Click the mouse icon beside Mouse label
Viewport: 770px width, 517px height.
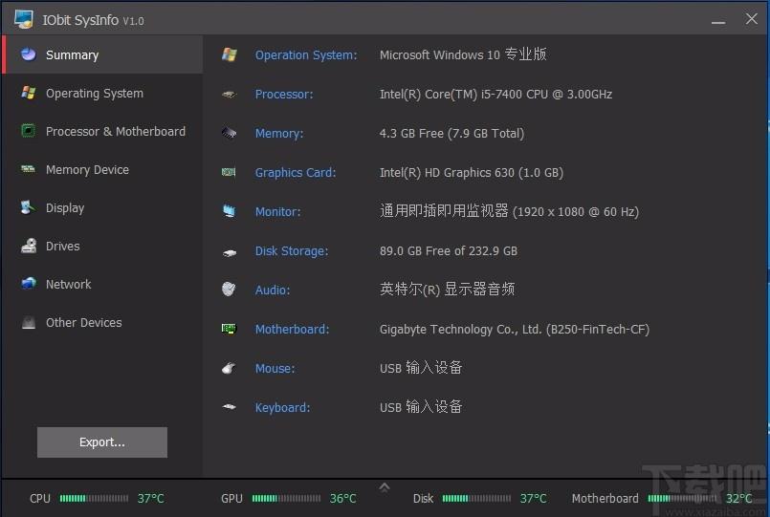coord(229,368)
